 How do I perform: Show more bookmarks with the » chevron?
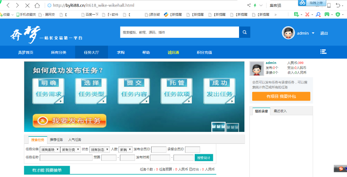(x=276, y=15)
